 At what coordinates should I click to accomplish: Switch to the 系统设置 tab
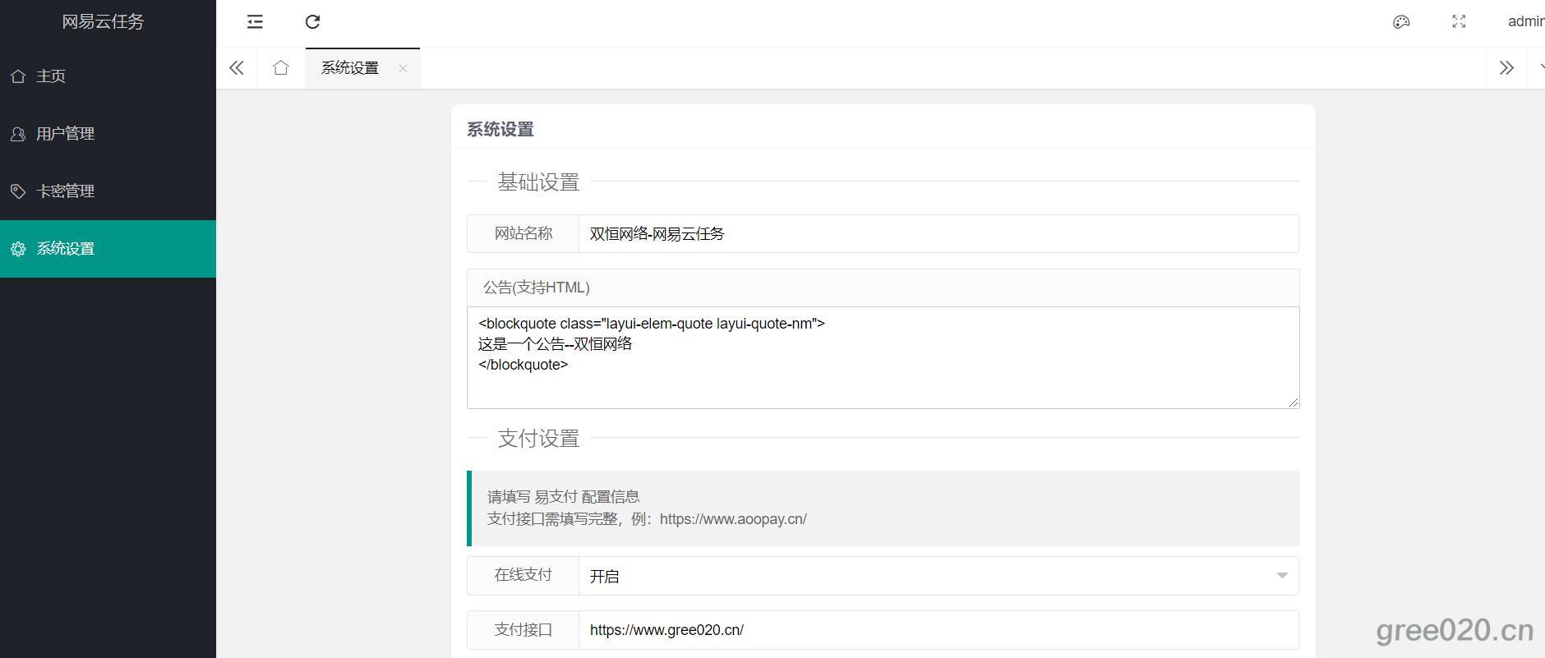pos(350,68)
